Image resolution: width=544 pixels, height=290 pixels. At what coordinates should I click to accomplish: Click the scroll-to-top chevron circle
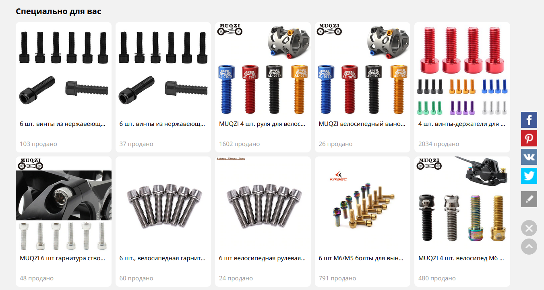pos(529,247)
